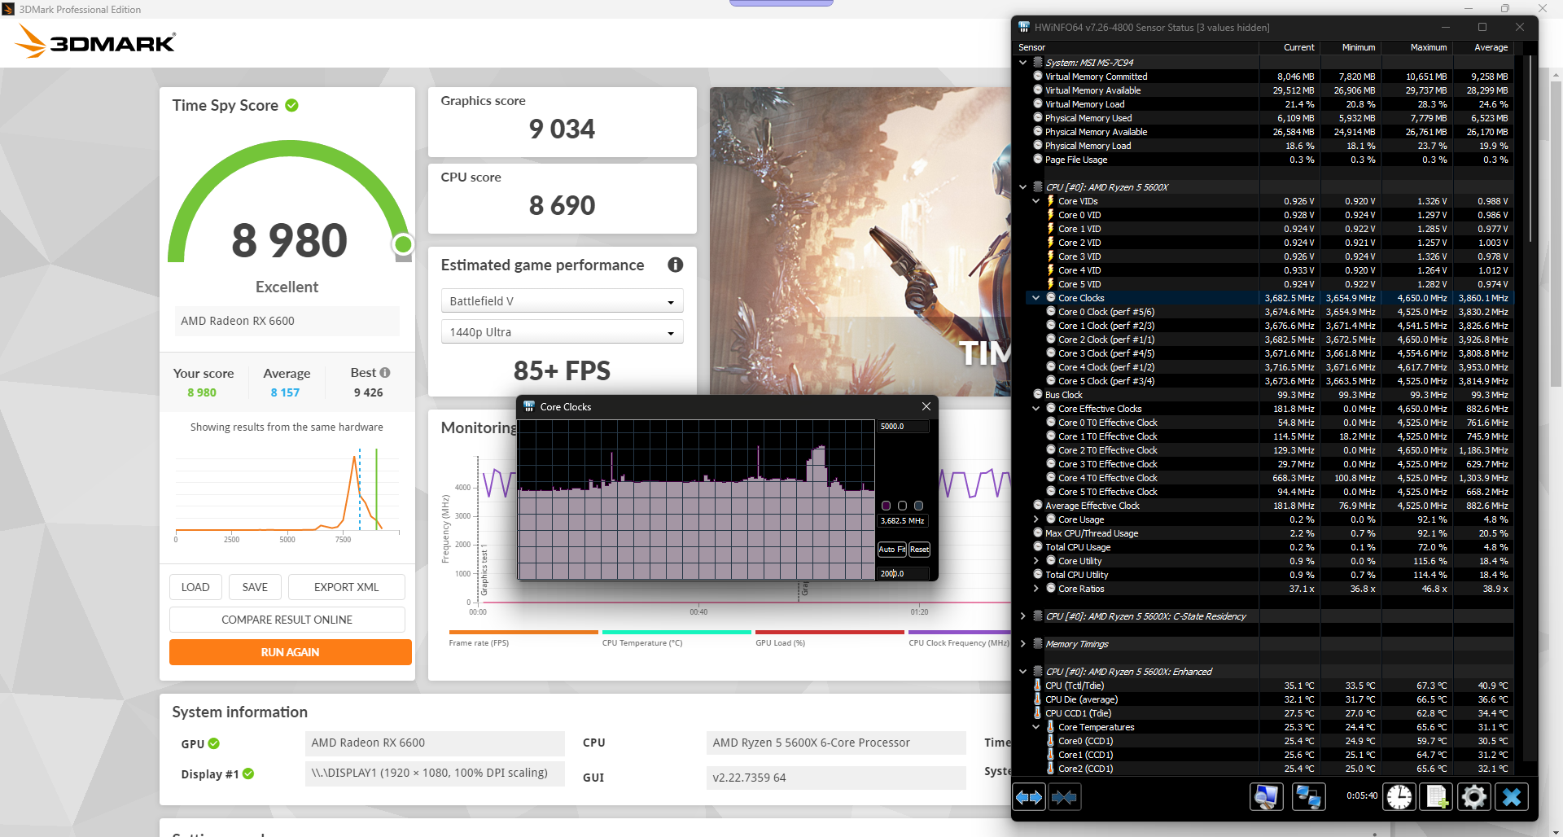Screen dimensions: 1563x837
Task: Collapse the Core Temperatures node
Action: 1036,727
